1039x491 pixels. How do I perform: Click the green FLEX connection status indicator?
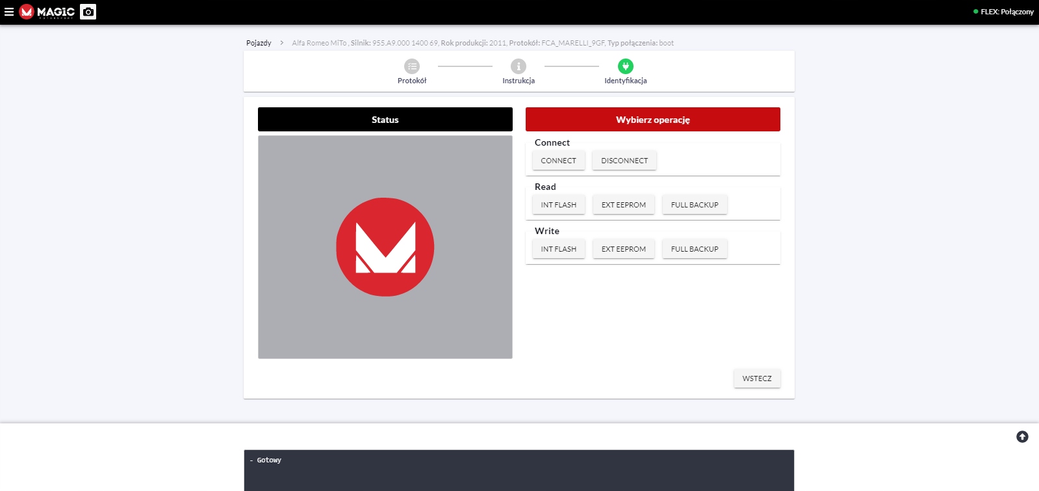[x=975, y=12]
